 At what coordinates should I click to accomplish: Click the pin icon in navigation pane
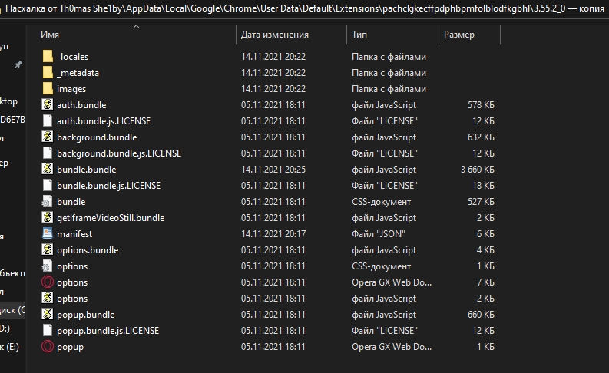point(18,65)
